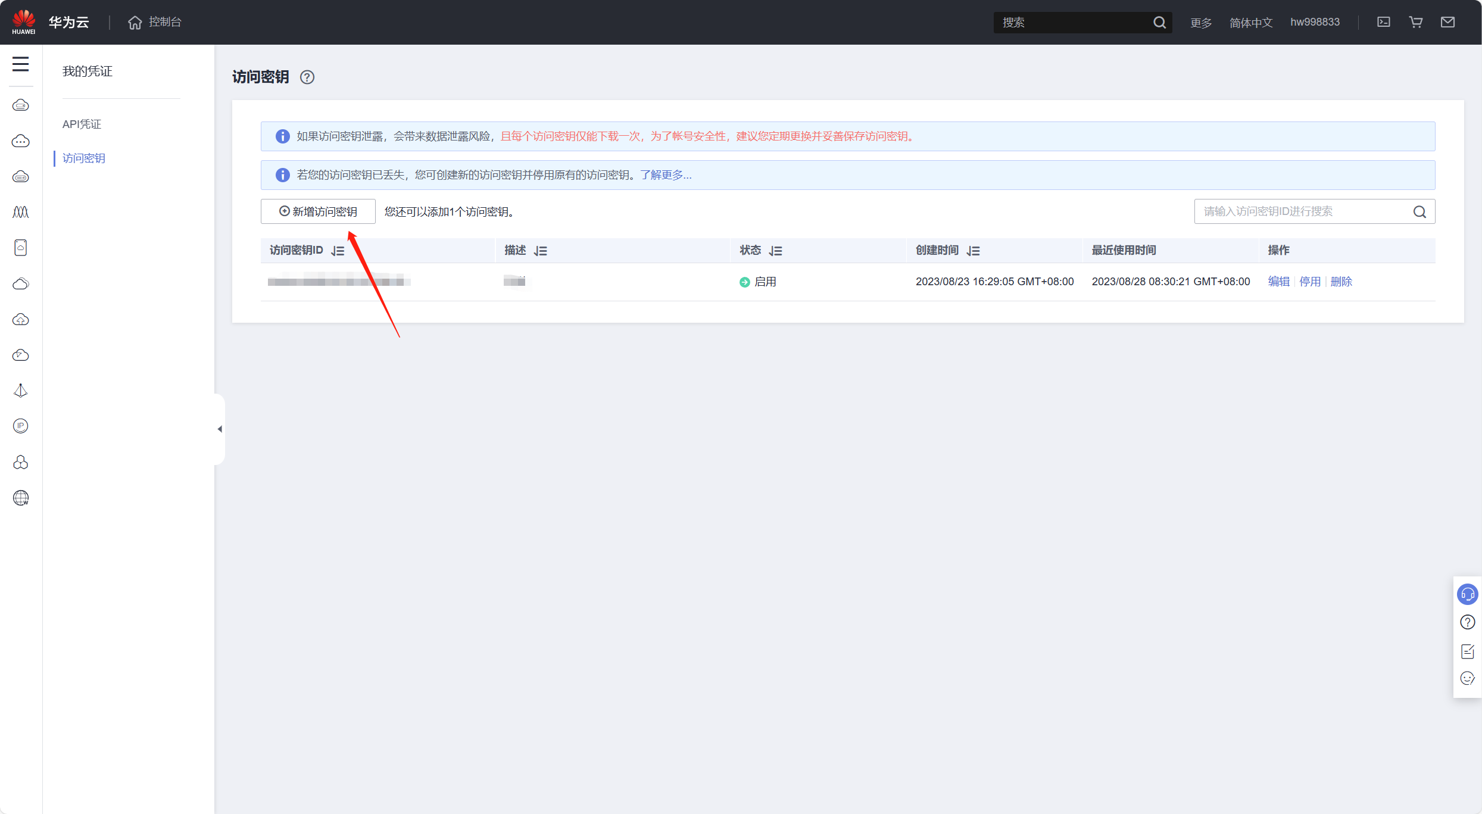Sort the table by 状态 column
This screenshot has width=1482, height=814.
coord(775,251)
